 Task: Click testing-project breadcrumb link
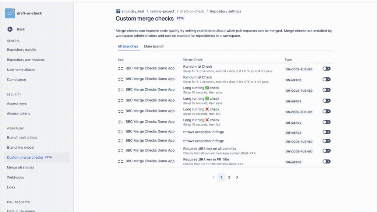click(162, 11)
